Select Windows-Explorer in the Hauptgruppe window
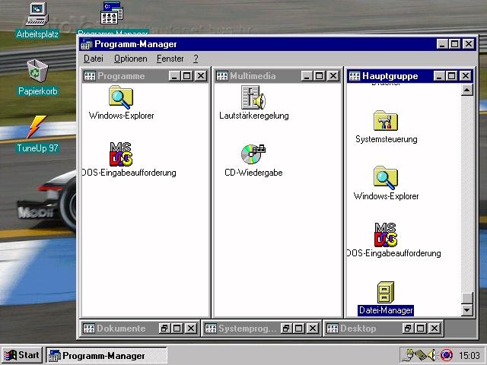 (x=386, y=178)
